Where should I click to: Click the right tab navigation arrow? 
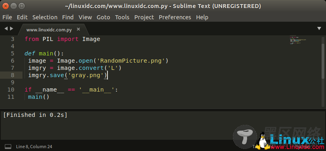point(12,29)
